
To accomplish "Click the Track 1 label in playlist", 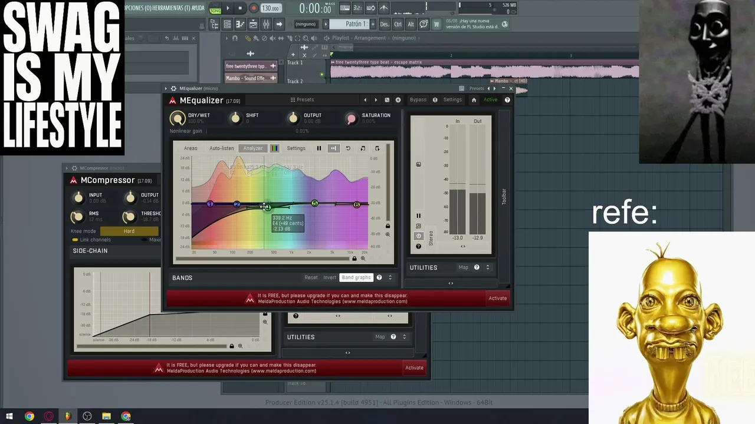I will pyautogui.click(x=295, y=62).
